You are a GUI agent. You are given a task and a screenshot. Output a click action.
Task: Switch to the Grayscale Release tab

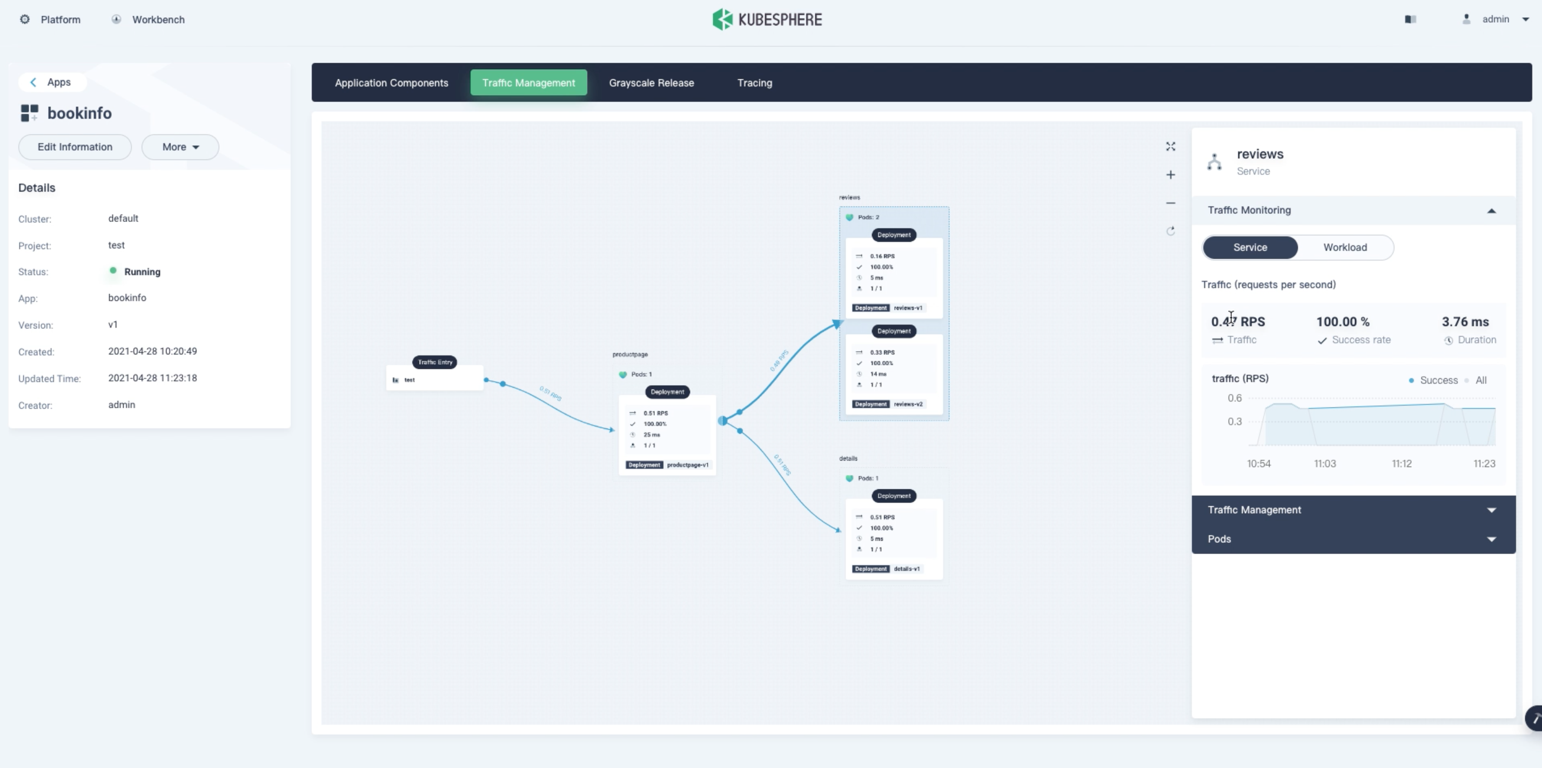click(651, 83)
